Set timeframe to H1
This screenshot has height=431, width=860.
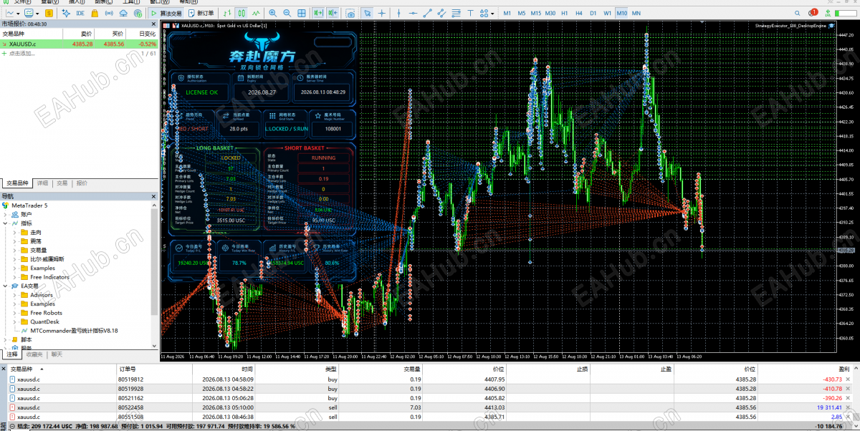pyautogui.click(x=565, y=13)
